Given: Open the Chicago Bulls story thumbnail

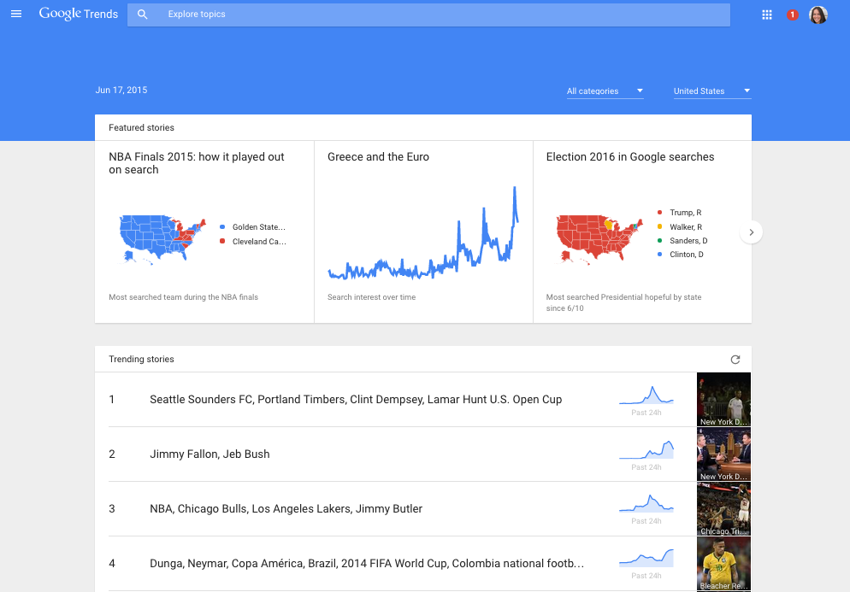Looking at the screenshot, I should point(723,509).
